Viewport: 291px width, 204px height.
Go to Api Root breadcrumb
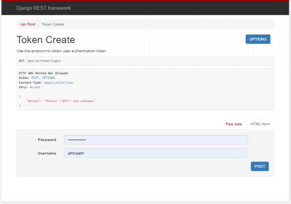click(x=28, y=24)
